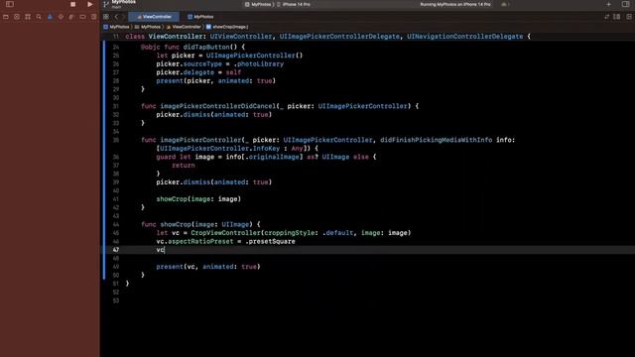Go forward in editor history
Image resolution: width=635 pixels, height=357 pixels.
(123, 17)
